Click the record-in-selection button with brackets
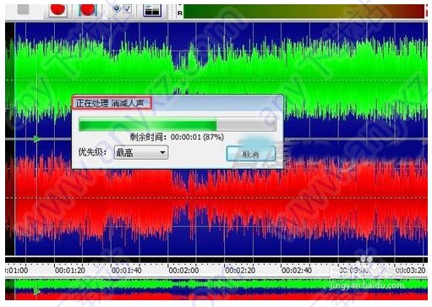Screen dimensions: 432x307 pyautogui.click(x=87, y=9)
